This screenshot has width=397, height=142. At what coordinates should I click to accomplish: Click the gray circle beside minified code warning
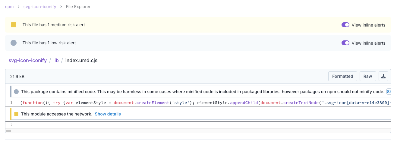16,91
